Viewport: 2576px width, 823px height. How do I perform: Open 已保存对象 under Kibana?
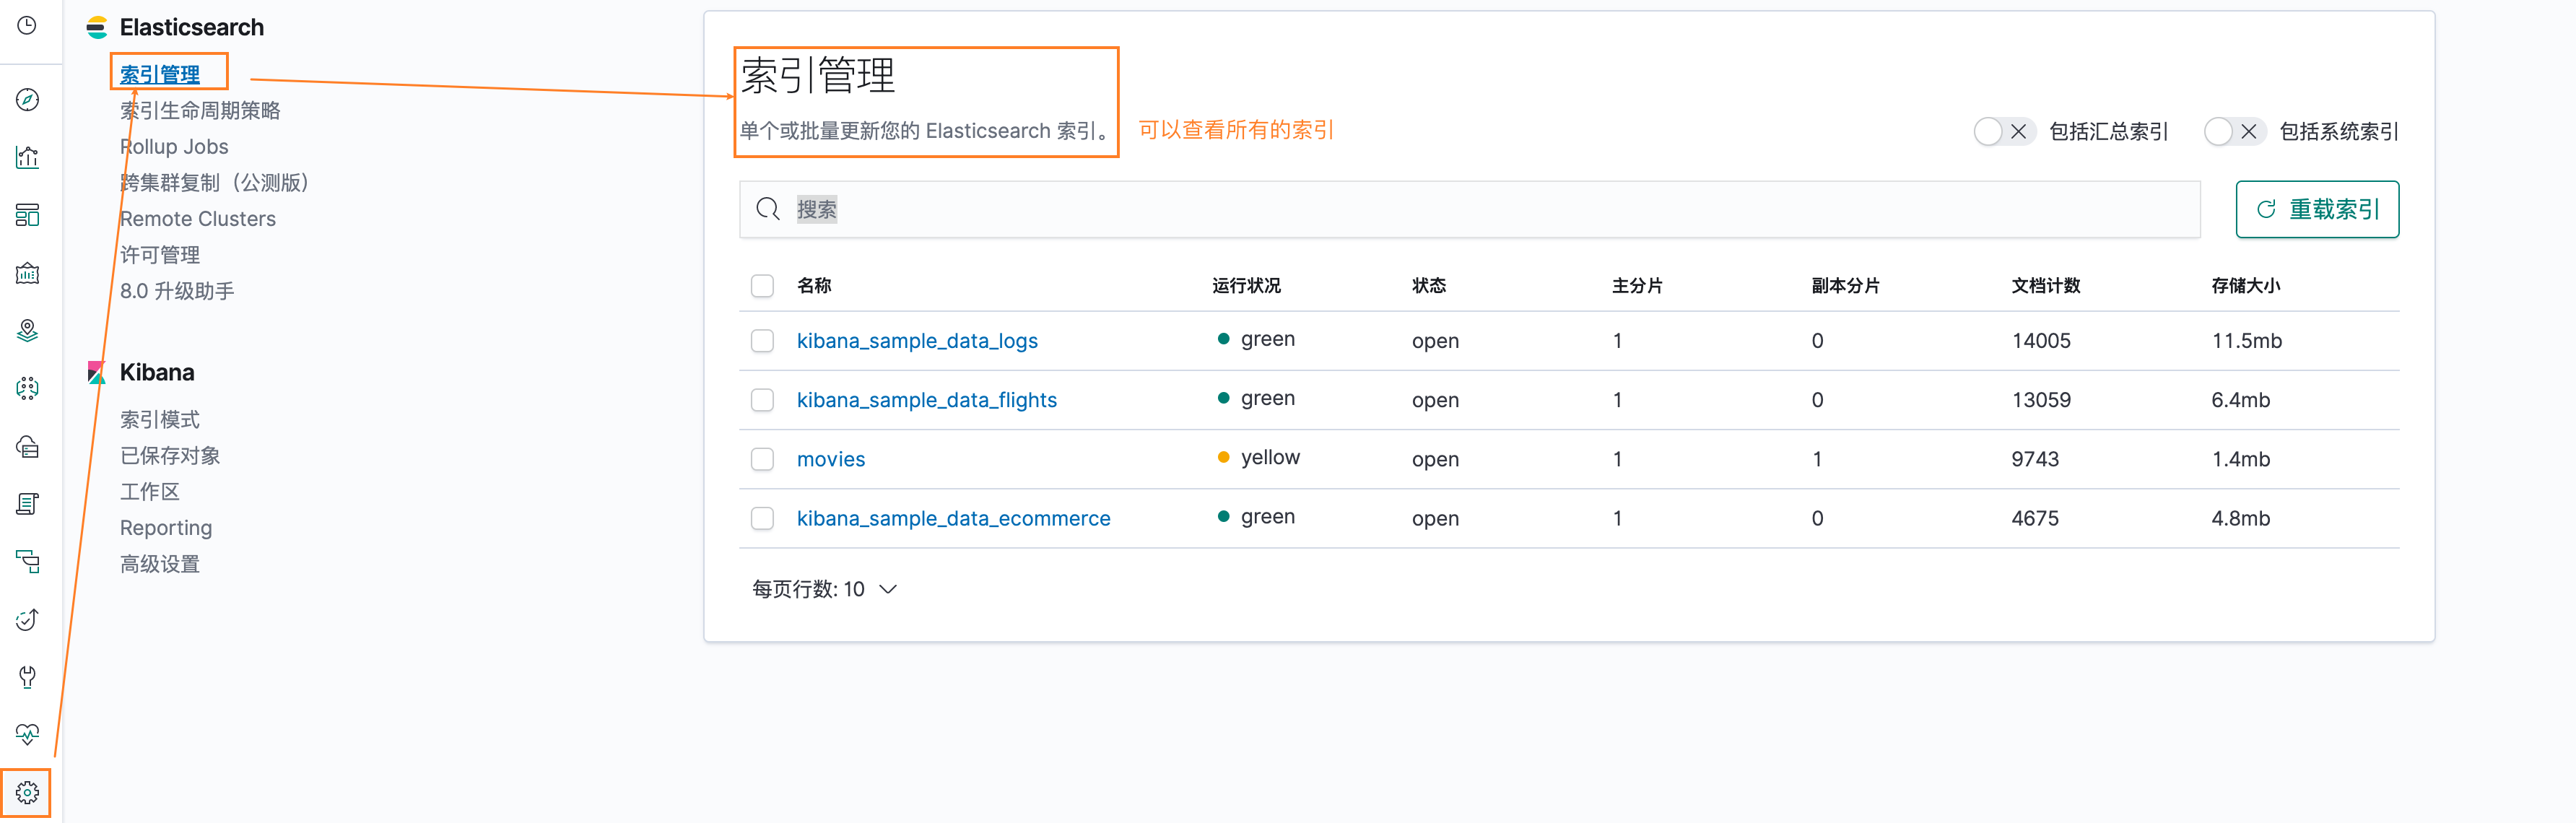click(x=170, y=456)
